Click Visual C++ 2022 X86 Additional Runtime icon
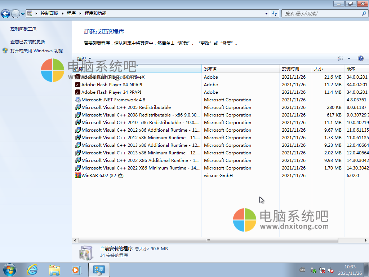369x277 pixels. (78, 160)
